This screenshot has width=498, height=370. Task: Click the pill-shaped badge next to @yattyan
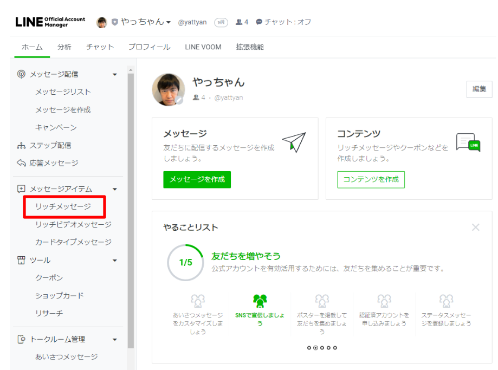click(x=221, y=22)
